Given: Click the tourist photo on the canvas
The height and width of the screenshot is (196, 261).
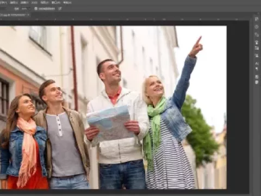Looking at the screenshot, I should pyautogui.click(x=113, y=107).
